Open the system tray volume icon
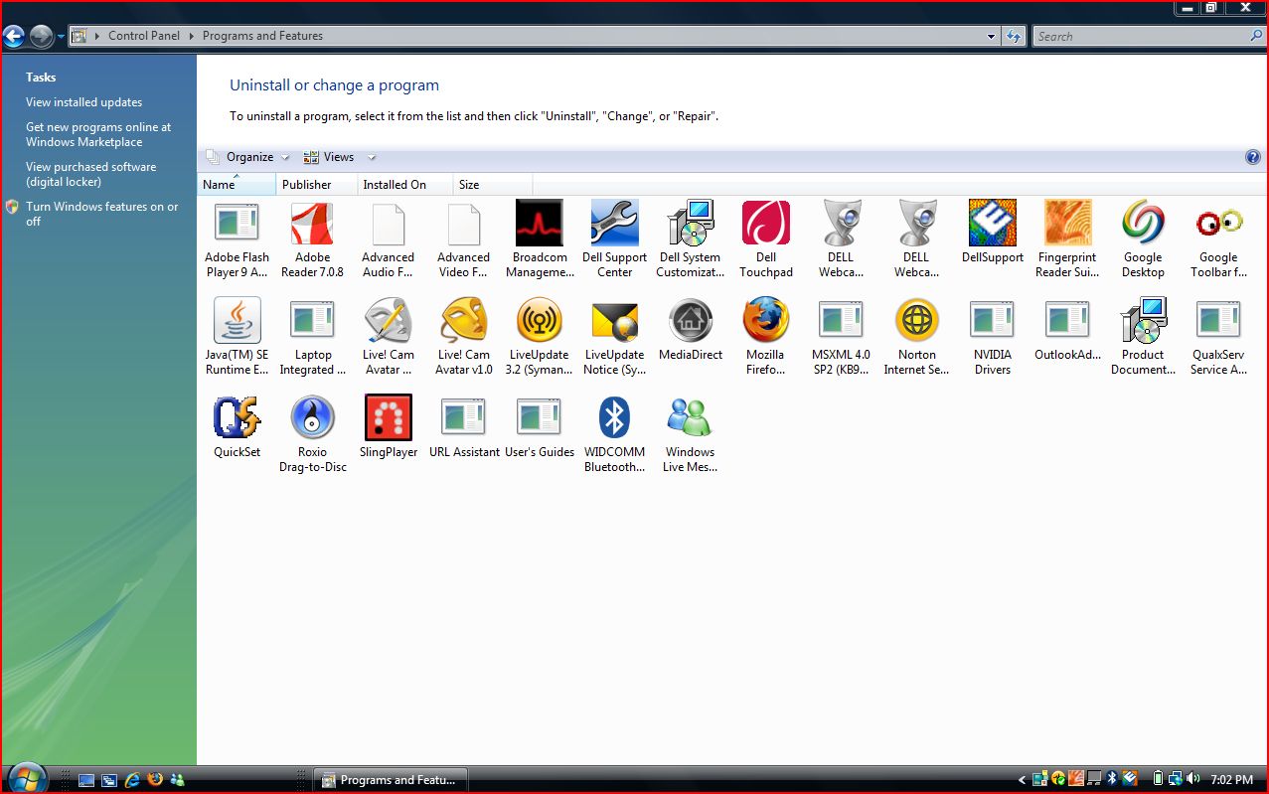 [x=1192, y=779]
